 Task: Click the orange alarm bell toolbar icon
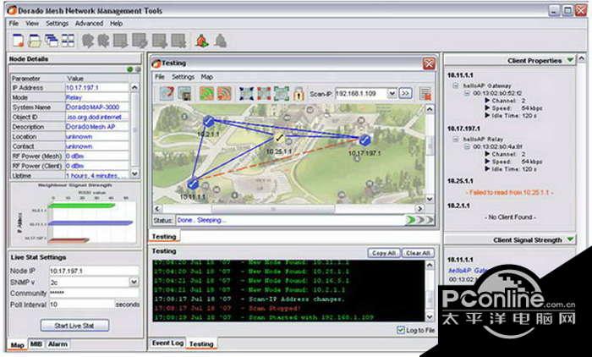point(202,41)
